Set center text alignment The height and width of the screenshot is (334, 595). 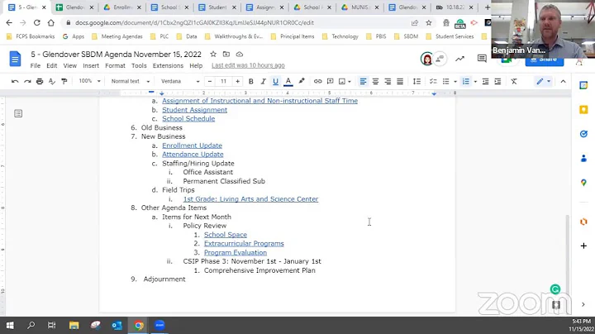(x=375, y=81)
